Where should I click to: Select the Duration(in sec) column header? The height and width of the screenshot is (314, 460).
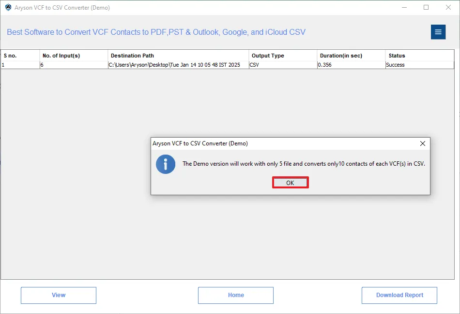[x=351, y=56]
